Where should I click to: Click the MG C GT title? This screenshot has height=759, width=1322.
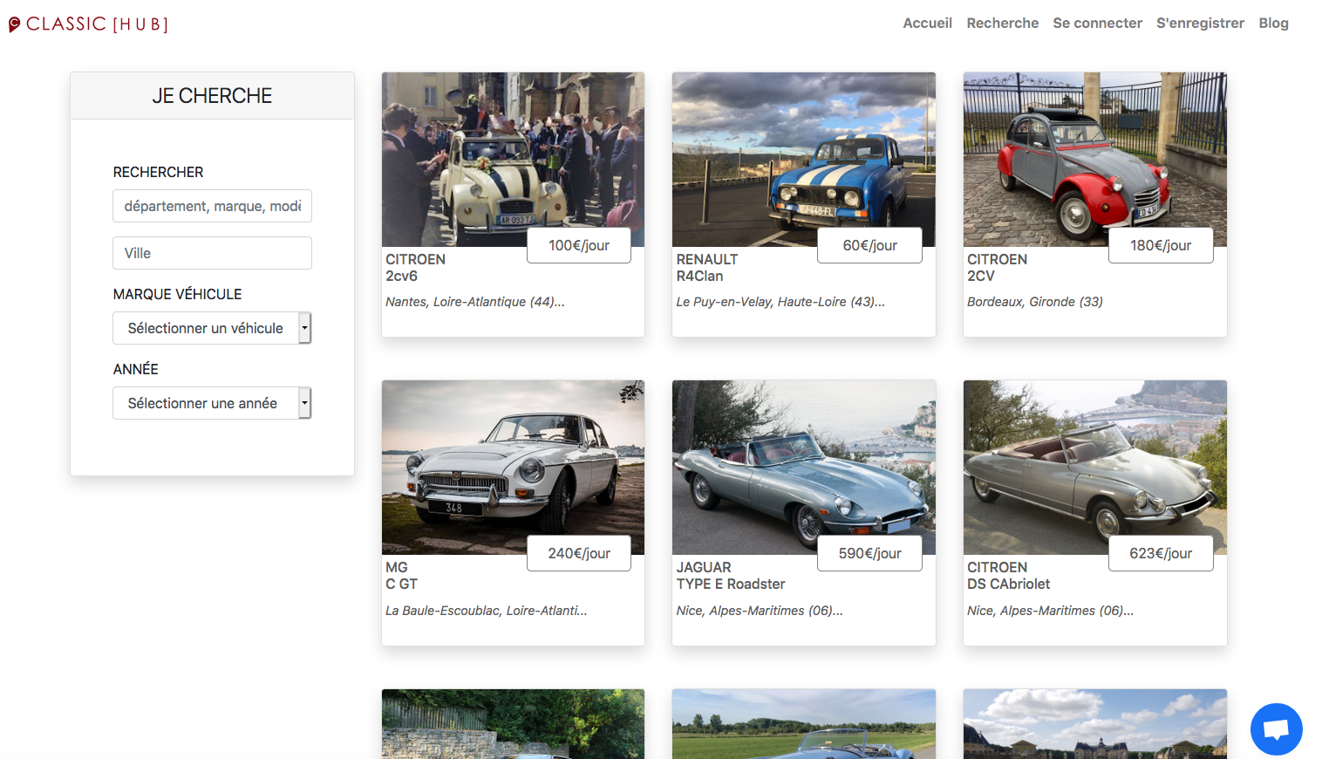click(x=401, y=576)
